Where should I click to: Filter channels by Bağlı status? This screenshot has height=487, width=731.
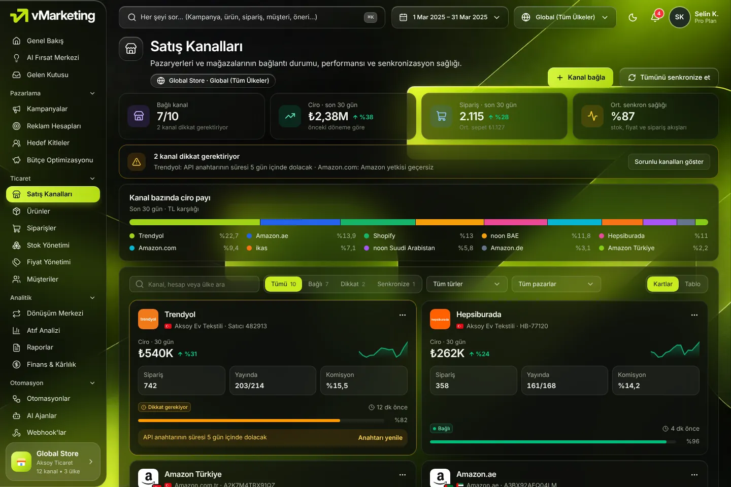click(x=318, y=284)
